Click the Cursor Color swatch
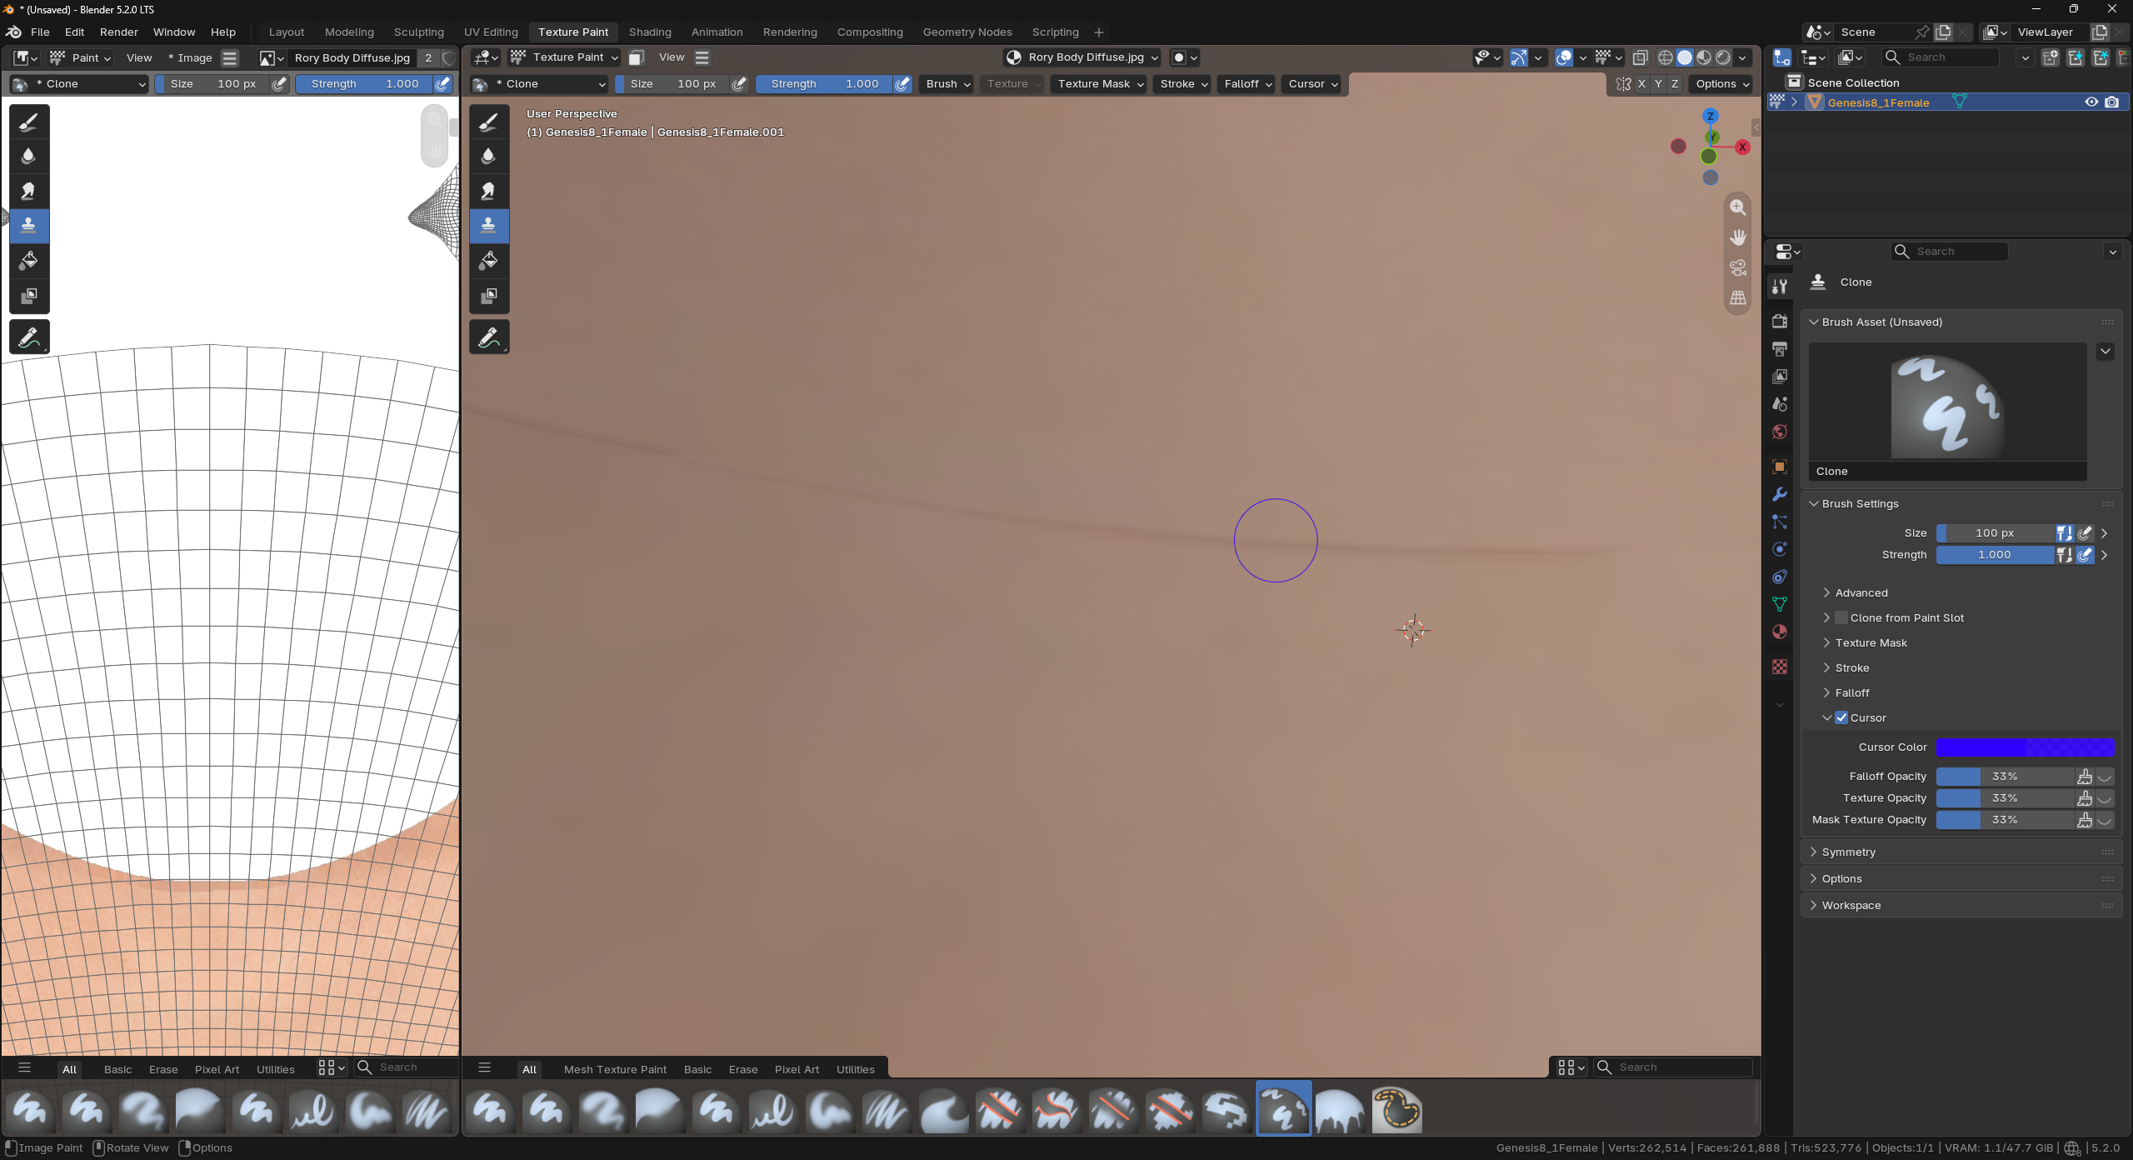 tap(2025, 747)
